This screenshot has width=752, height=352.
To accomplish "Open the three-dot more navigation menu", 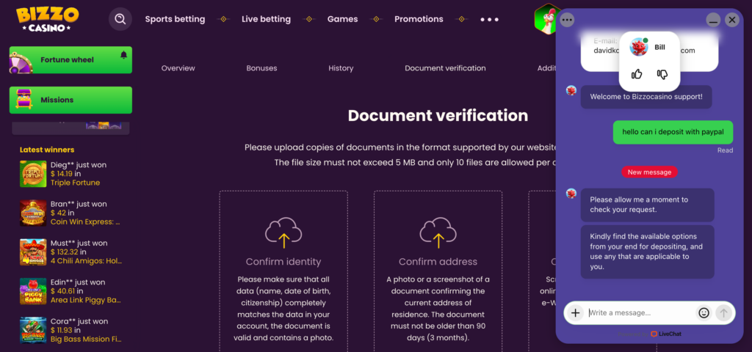I will [490, 20].
